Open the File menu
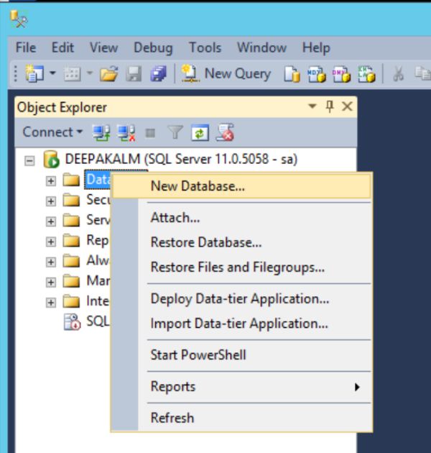 point(26,47)
